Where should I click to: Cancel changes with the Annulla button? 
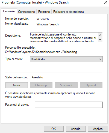(76, 129)
